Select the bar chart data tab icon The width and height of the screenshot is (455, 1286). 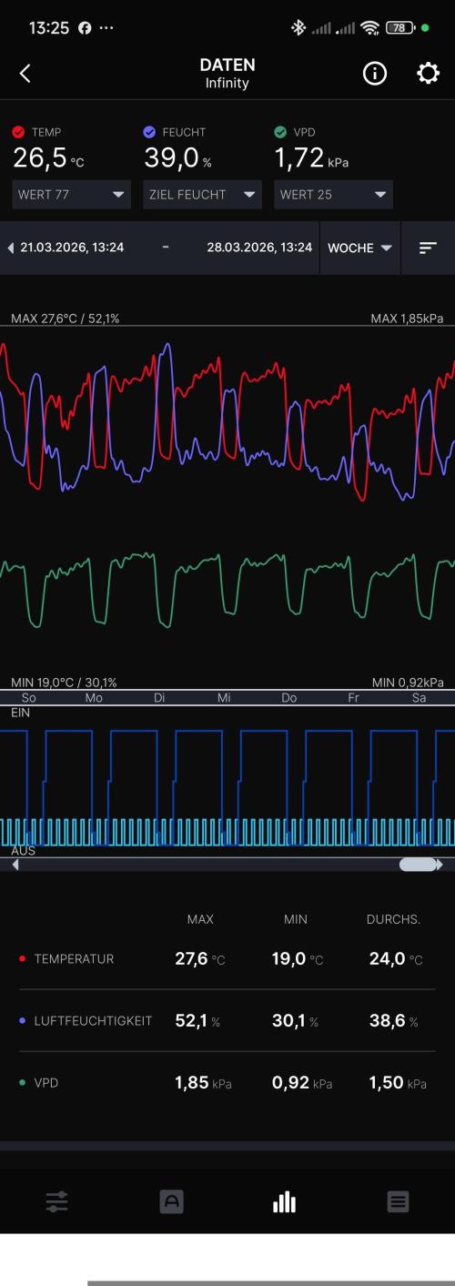(284, 1202)
